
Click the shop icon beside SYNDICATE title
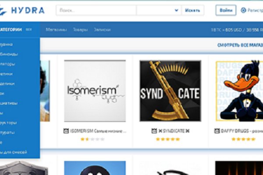click(x=154, y=131)
